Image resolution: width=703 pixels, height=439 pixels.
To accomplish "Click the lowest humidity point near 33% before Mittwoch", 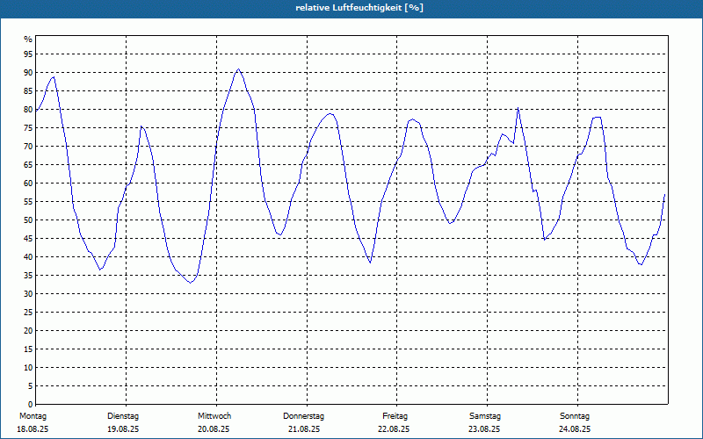I will coord(191,283).
